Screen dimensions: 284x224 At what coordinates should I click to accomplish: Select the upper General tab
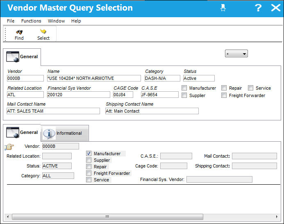[22, 57]
